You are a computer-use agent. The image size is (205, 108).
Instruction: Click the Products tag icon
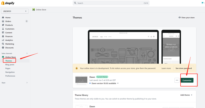click(x=3, y=25)
